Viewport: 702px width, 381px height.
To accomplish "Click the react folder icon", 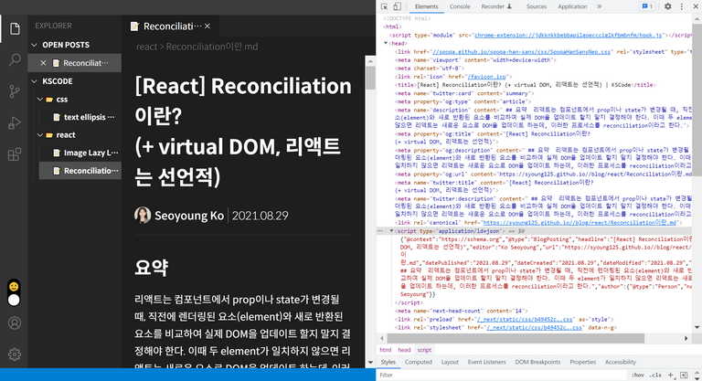I will pyautogui.click(x=49, y=135).
